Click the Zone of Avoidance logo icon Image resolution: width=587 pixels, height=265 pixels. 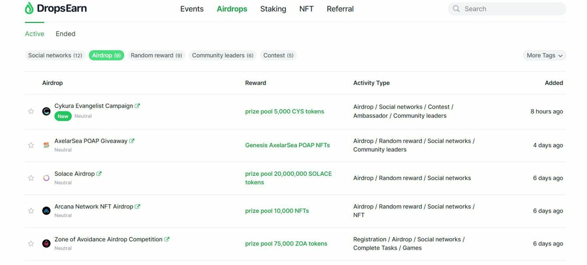(46, 244)
